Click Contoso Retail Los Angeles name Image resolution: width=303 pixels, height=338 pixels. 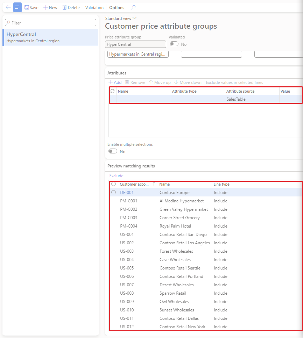point(184,243)
